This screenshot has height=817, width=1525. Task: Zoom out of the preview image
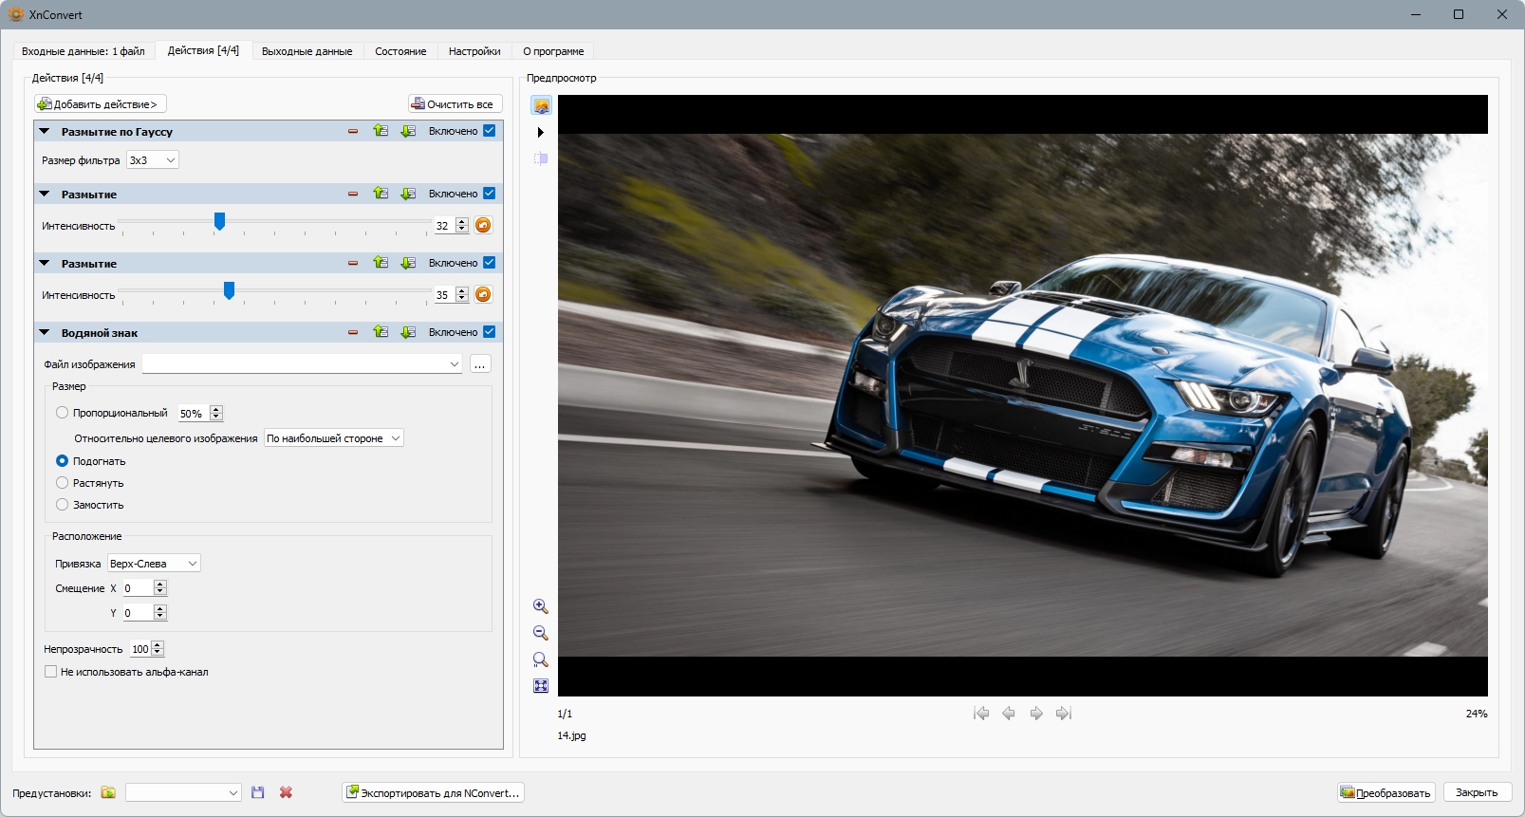(x=541, y=633)
